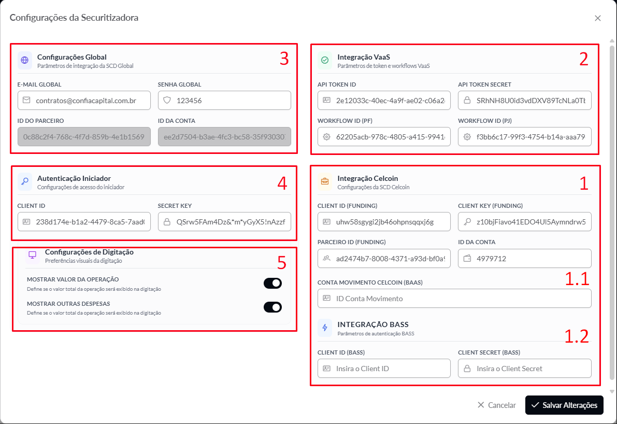The width and height of the screenshot is (617, 424).
Task: Click the green check icon of Integração VaaS
Action: point(325,60)
